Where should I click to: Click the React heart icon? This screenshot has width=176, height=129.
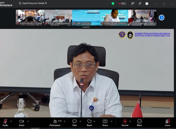[x=89, y=121]
